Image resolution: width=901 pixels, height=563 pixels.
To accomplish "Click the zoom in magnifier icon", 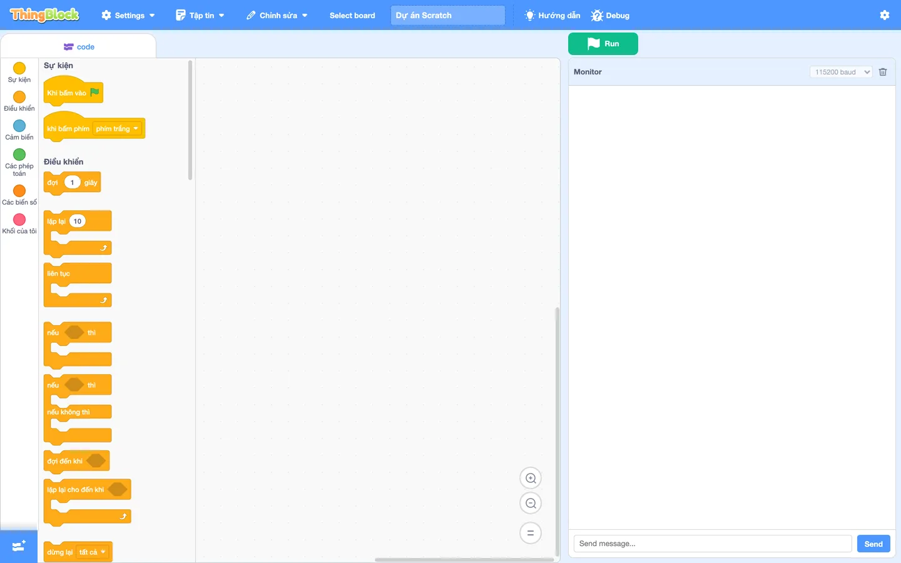I will [531, 478].
